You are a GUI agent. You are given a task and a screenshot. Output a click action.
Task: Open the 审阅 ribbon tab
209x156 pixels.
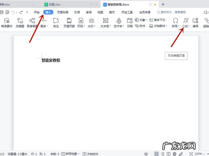(x=89, y=12)
